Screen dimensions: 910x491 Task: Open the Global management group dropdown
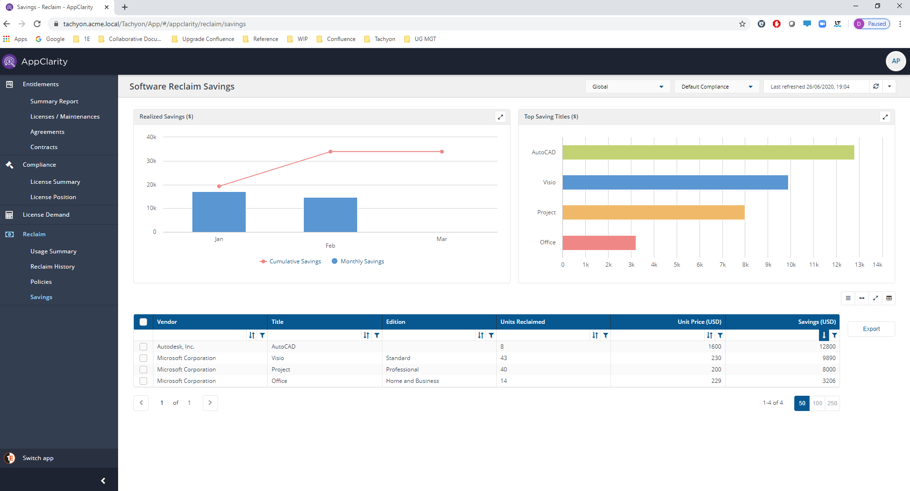pos(628,87)
